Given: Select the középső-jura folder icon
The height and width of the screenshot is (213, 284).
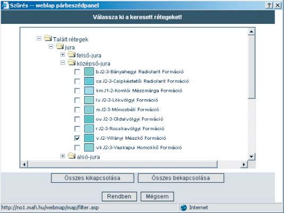Looking at the screenshot, I should pyautogui.click(x=72, y=63).
